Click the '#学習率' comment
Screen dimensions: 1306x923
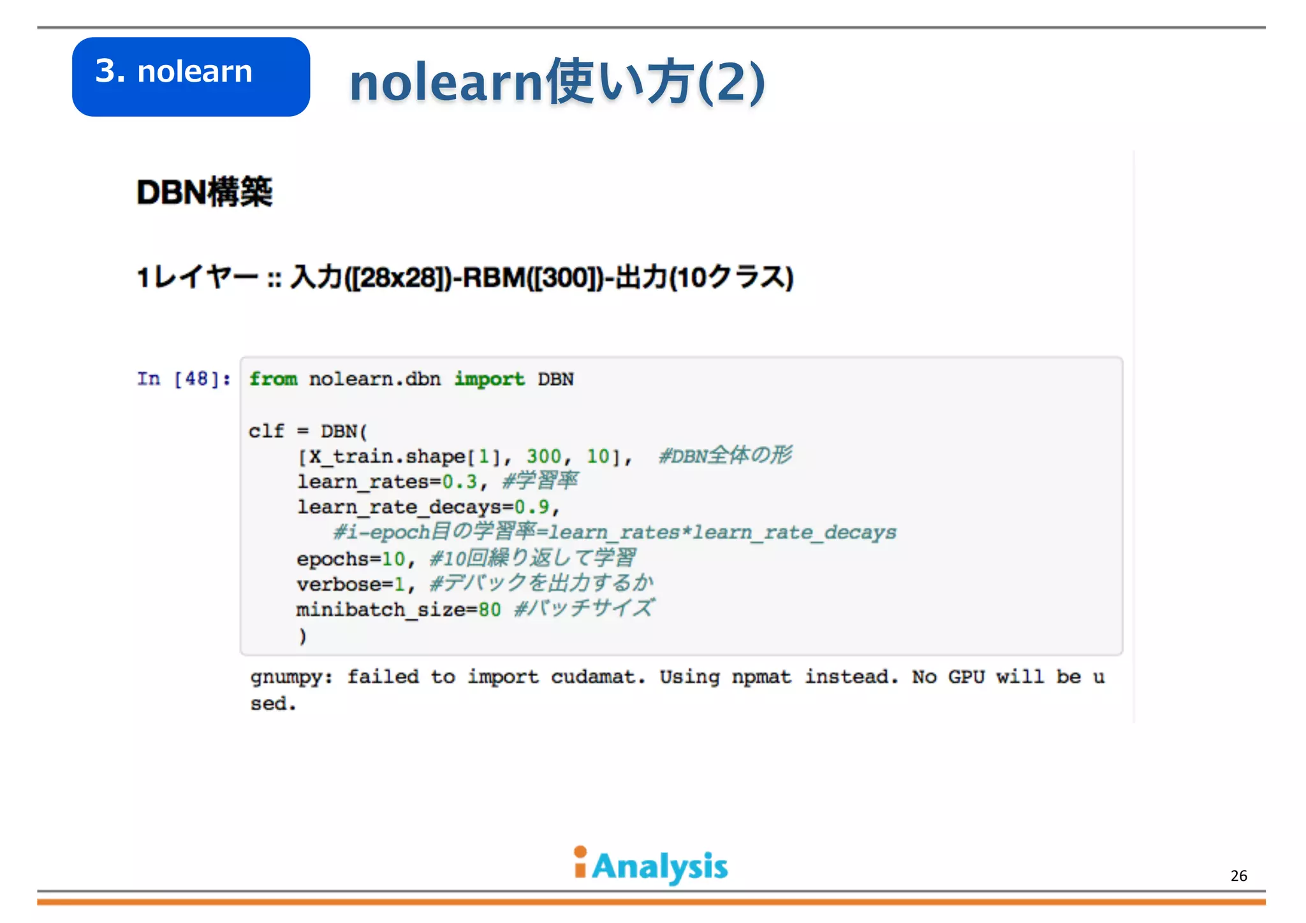(x=541, y=480)
